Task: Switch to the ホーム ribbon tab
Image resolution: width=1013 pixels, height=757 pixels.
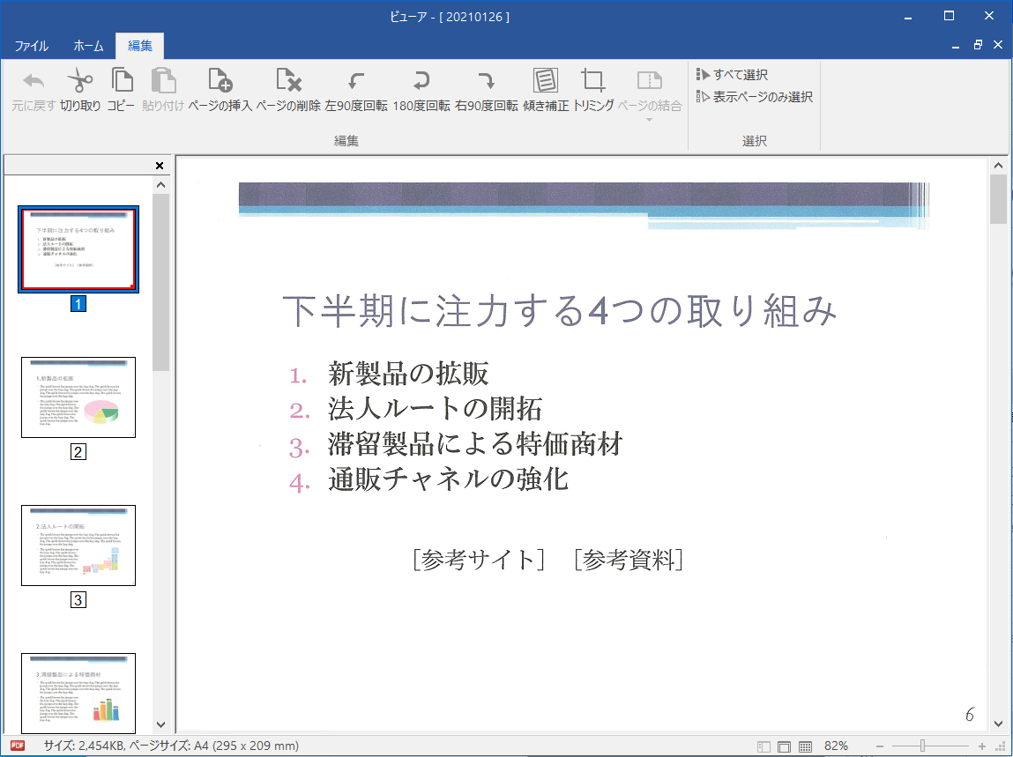Action: 88,46
